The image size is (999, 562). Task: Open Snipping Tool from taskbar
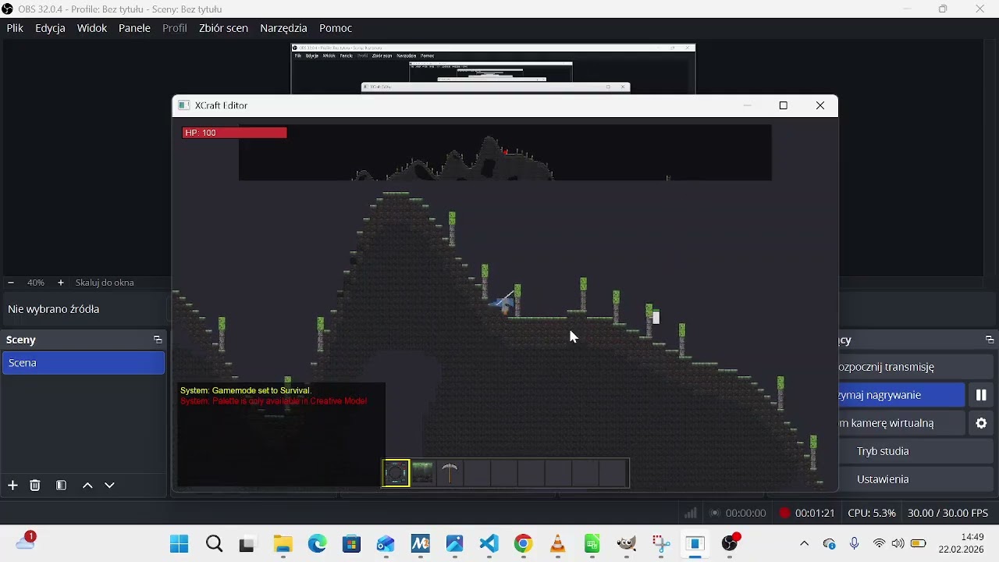pos(661,544)
